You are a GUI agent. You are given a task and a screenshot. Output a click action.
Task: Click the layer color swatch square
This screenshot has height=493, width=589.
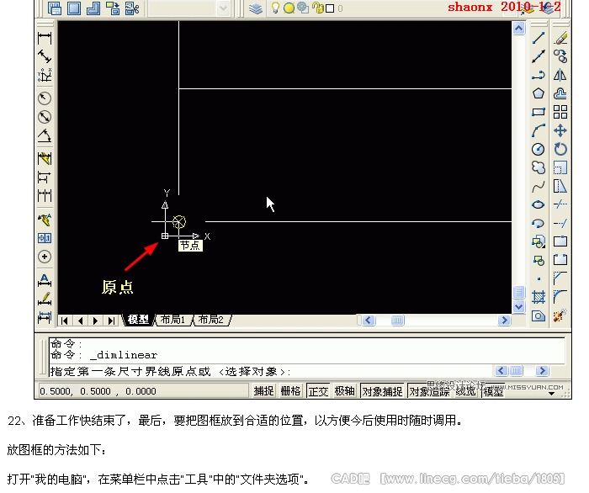[330, 8]
